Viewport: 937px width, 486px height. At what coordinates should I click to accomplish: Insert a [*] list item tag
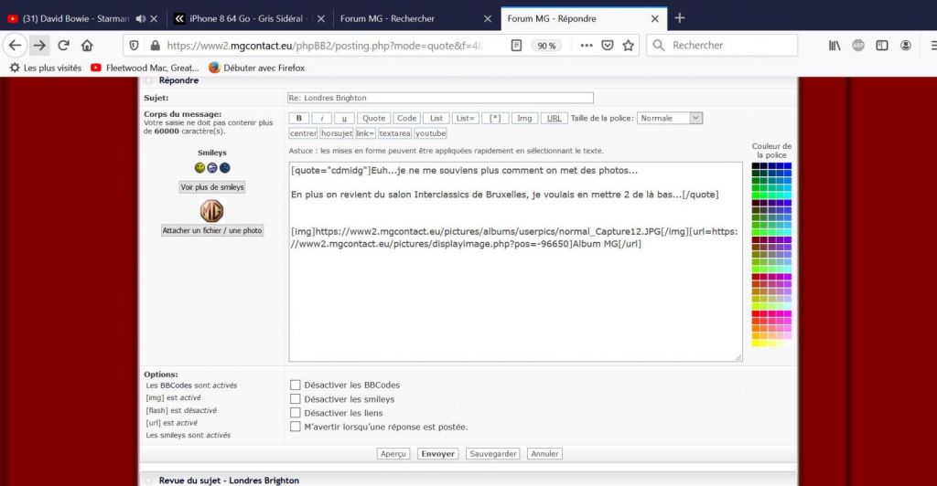(x=495, y=118)
